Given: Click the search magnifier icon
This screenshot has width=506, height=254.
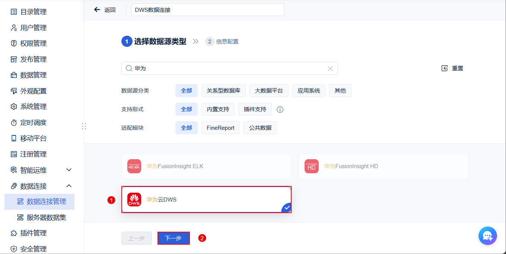Looking at the screenshot, I should (129, 68).
